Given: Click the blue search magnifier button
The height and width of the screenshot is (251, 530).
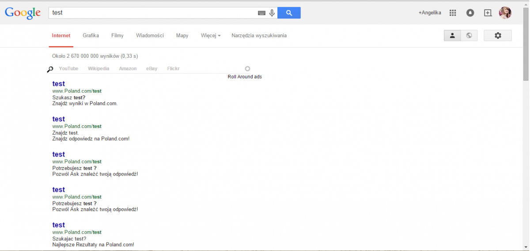Looking at the screenshot, I should pyautogui.click(x=289, y=13).
